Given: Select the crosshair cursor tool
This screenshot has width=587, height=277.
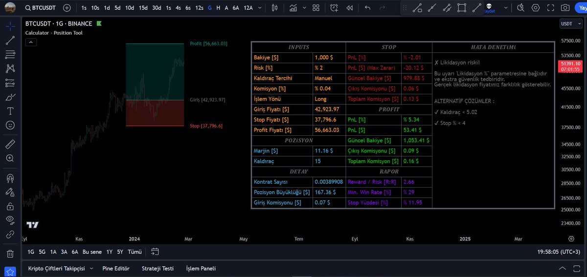Looking at the screenshot, I should tap(10, 25).
